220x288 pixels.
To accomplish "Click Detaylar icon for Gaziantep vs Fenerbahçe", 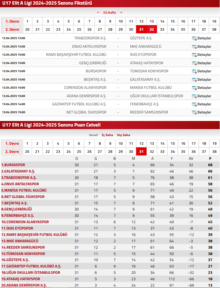I will 194,104.
